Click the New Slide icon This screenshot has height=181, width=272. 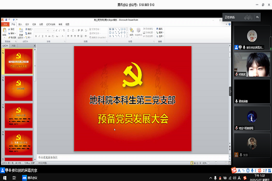[x=21, y=31]
